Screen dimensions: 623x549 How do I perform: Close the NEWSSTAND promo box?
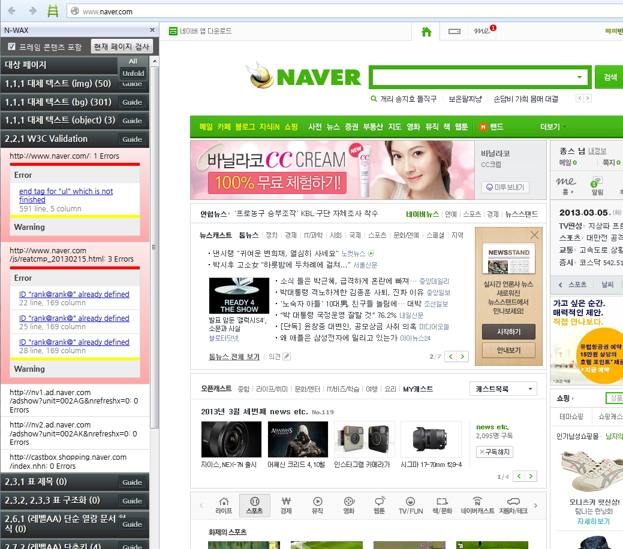click(x=534, y=235)
